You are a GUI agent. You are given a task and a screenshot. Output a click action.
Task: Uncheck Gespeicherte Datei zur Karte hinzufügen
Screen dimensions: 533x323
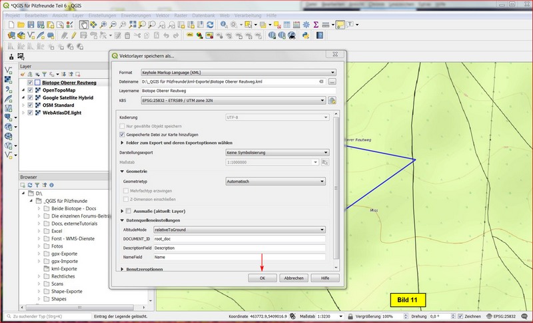(x=122, y=134)
